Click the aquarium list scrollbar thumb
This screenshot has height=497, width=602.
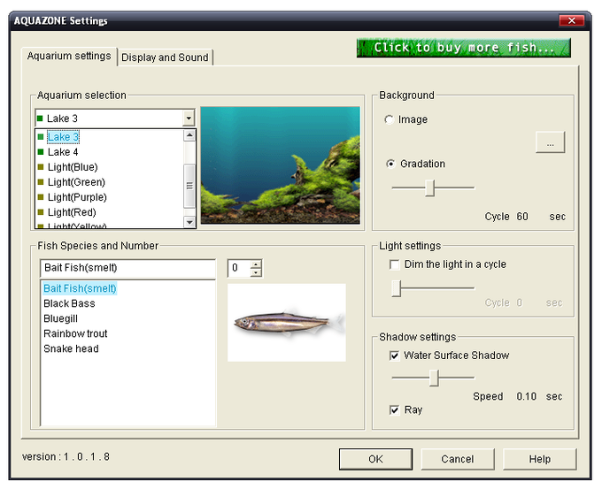click(x=189, y=186)
